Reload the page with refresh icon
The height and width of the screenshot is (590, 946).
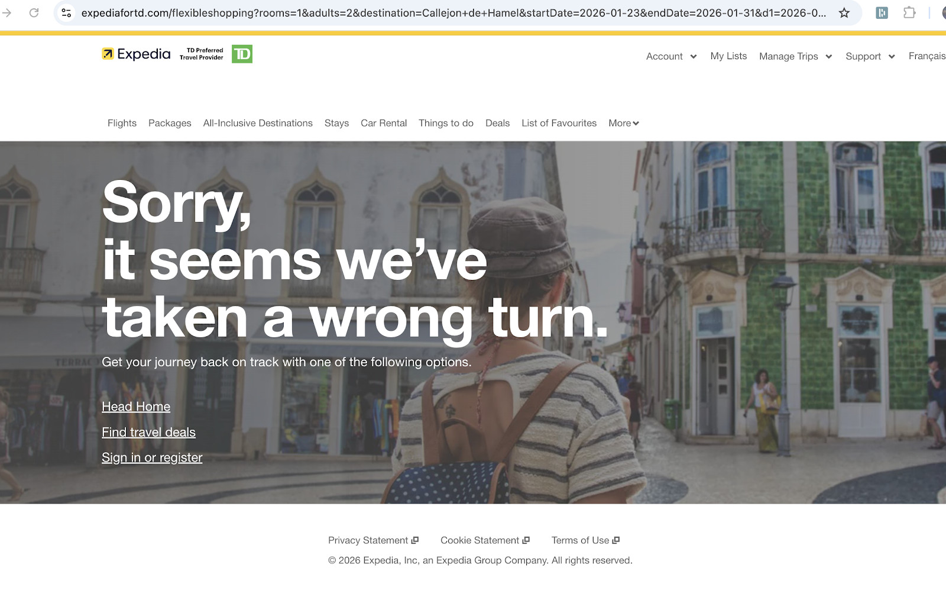pos(34,12)
